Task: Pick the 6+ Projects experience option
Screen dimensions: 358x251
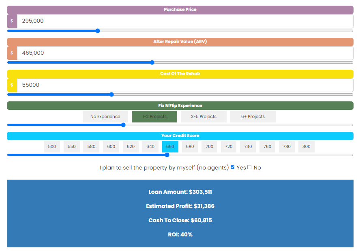Action: 253,117
